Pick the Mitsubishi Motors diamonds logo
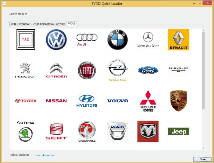 [148, 101]
